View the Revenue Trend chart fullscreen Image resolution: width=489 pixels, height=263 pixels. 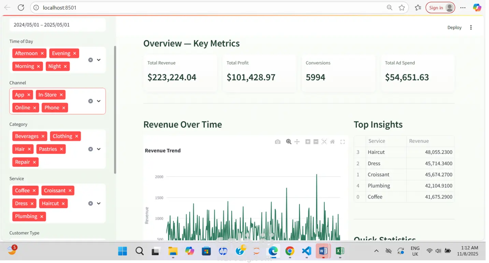point(343,142)
